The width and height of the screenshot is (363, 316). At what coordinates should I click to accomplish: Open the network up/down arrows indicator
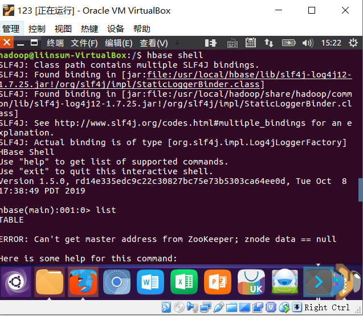pyautogui.click(x=269, y=43)
